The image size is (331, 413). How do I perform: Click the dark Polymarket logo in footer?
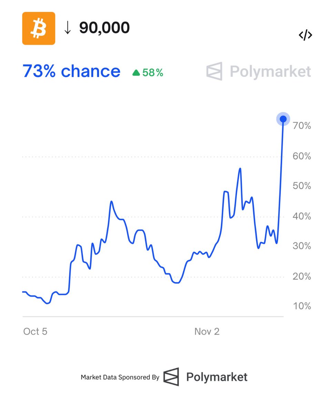pyautogui.click(x=171, y=377)
